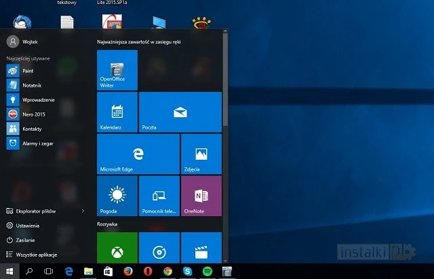
Task: Open the Zdjęcia photos tile
Action: coord(201,154)
